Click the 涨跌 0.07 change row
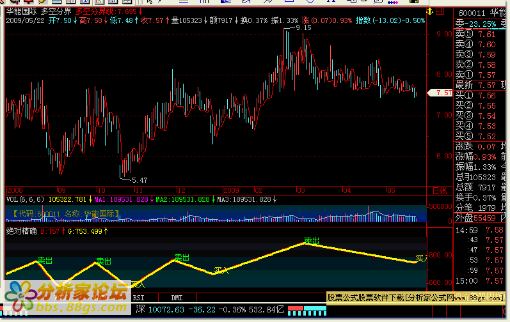This screenshot has width=510, height=322. 475,147
